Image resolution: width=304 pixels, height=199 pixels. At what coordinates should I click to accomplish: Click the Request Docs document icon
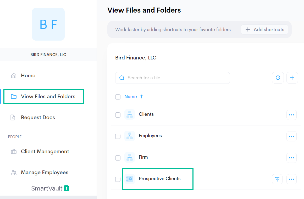pyautogui.click(x=13, y=117)
